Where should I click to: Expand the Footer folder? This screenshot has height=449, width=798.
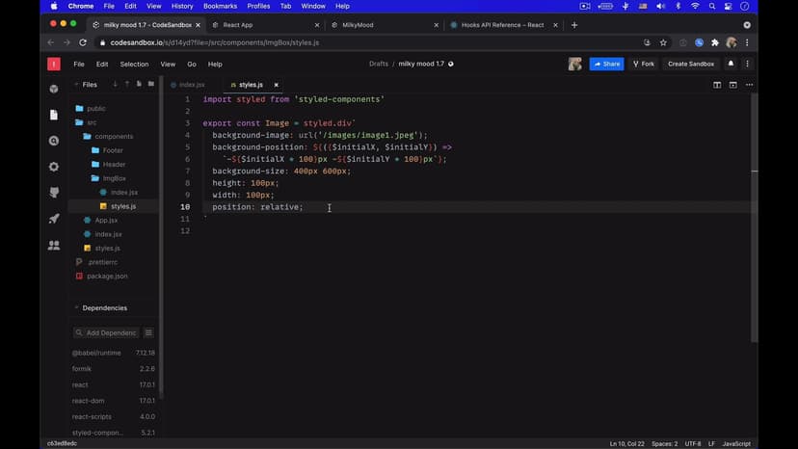113,150
